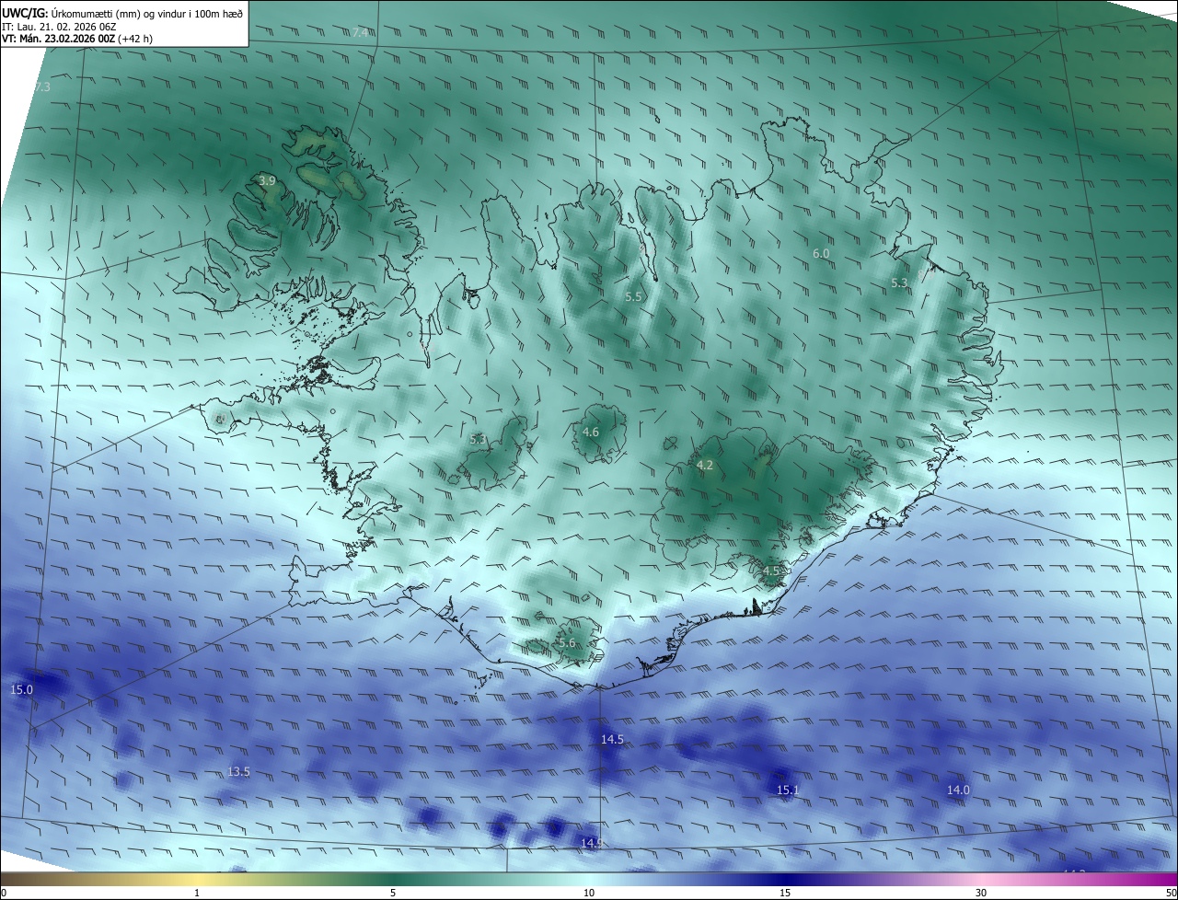
Task: Click the 5.5 value label in north Iceland
Action: pos(633,297)
